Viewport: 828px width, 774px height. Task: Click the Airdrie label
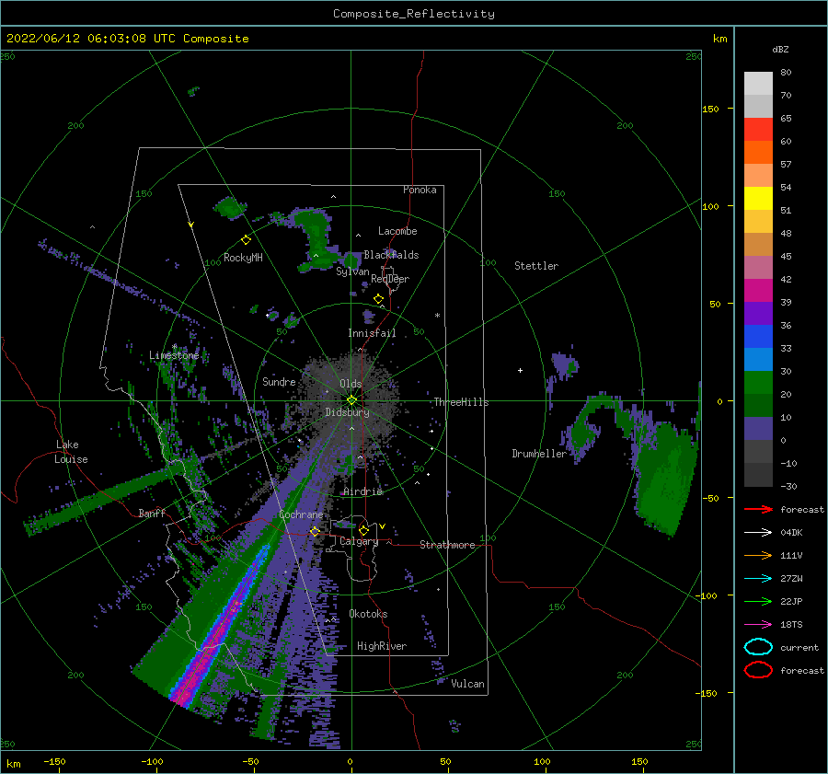tap(362, 491)
